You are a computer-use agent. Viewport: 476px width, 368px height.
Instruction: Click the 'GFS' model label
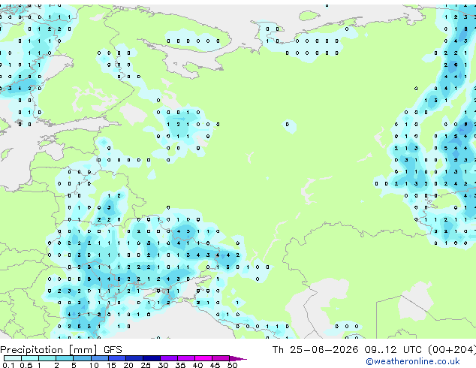coord(113,350)
